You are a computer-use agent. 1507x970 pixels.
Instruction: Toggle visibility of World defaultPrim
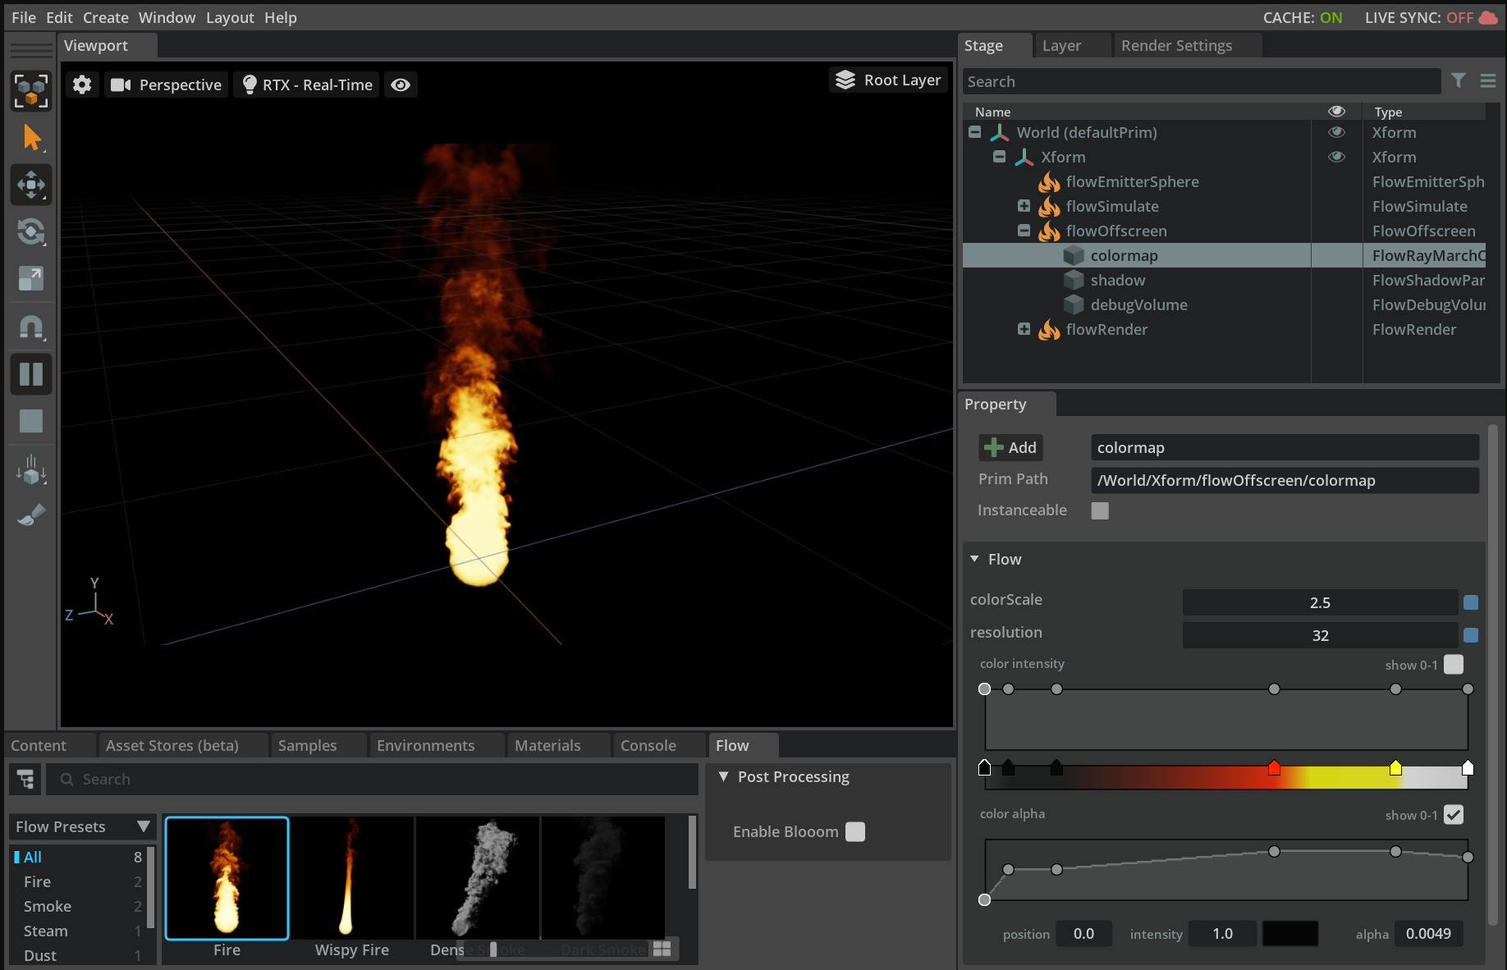click(x=1336, y=132)
